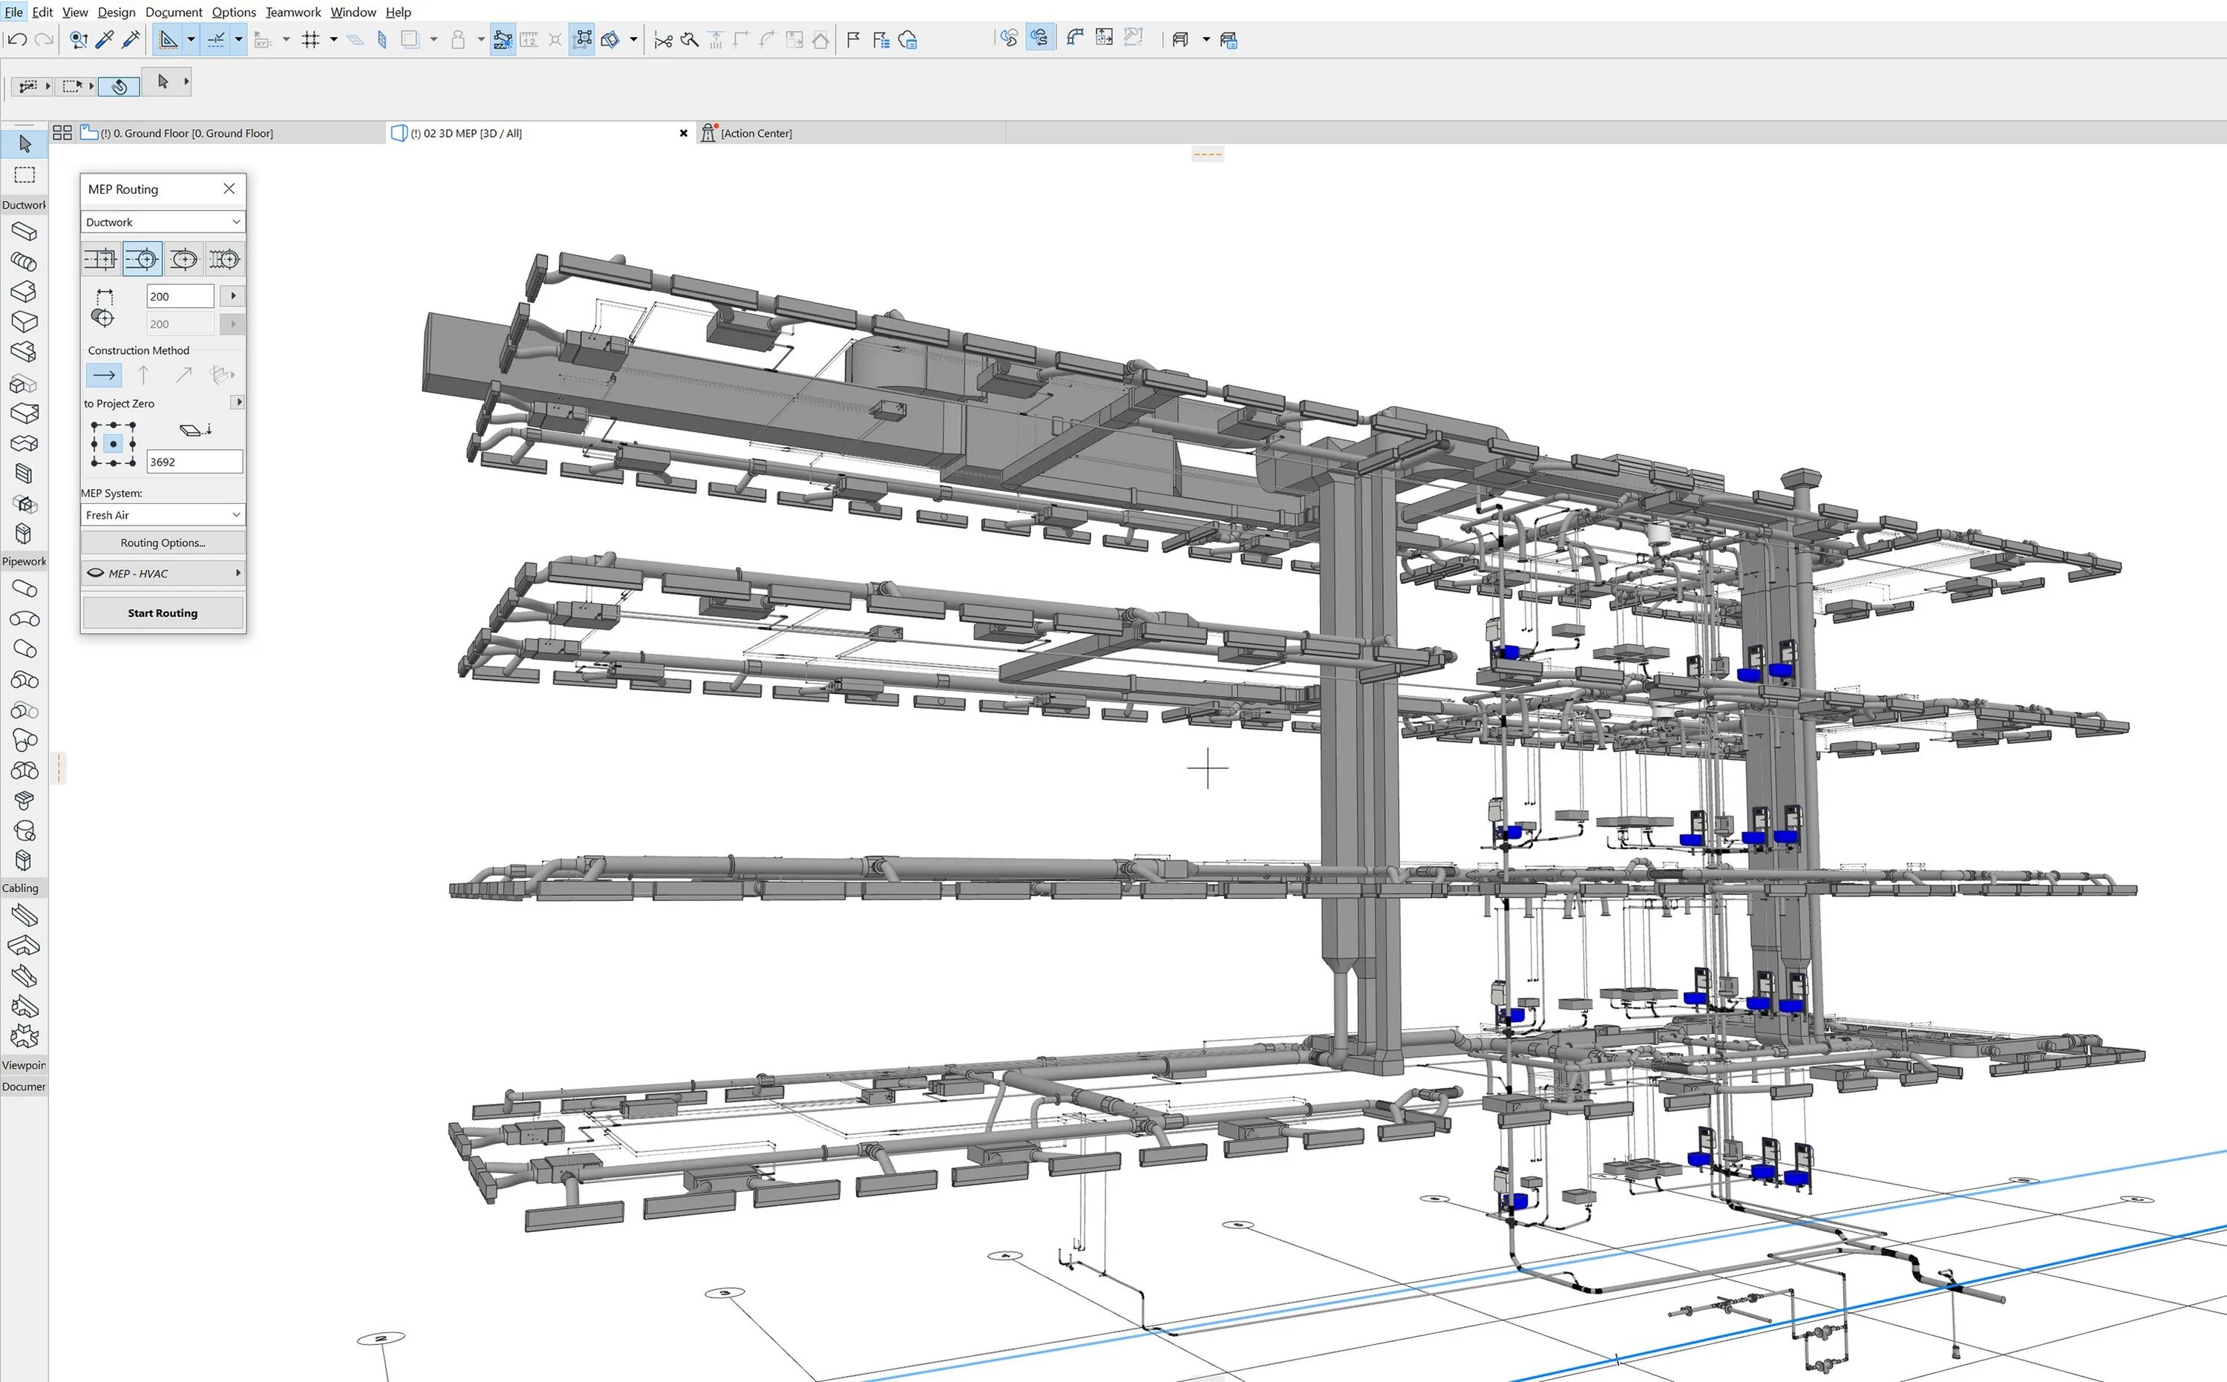Click the Undo icon

pyautogui.click(x=16, y=39)
